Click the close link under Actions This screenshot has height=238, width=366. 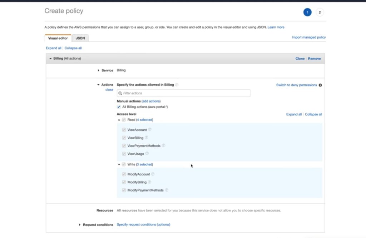coord(109,90)
